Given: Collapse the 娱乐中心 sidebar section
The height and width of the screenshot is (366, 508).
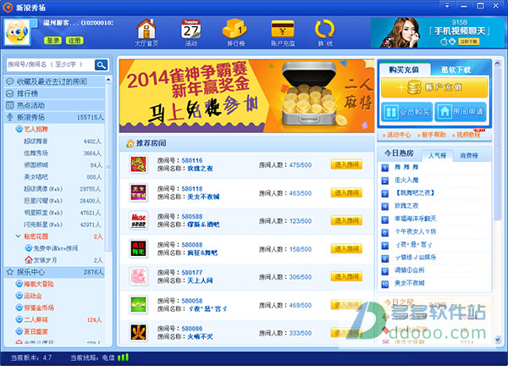Looking at the screenshot, I should coord(54,272).
